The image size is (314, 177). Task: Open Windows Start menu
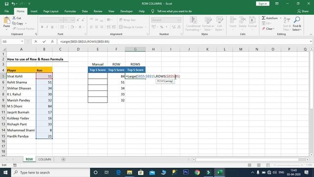pos(5,173)
